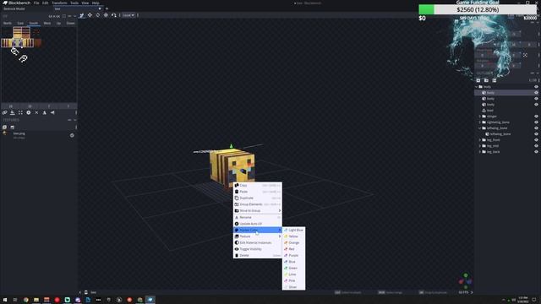Open Windows Start menu

pos(5,300)
